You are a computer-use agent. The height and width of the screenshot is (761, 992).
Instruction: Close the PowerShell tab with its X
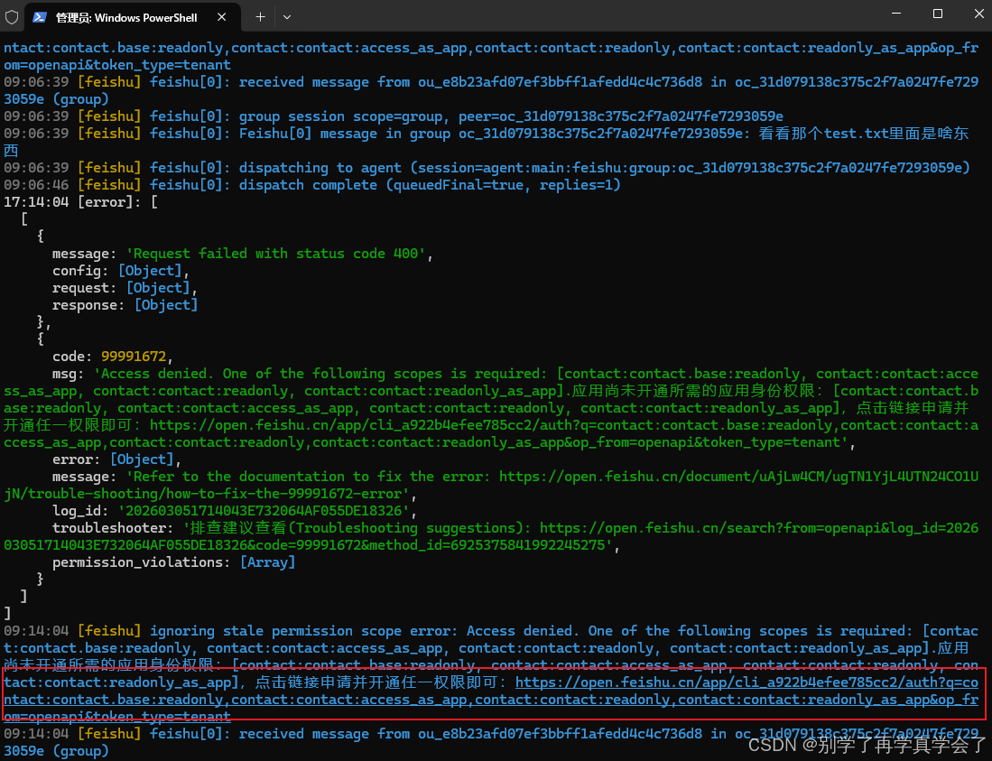click(221, 17)
